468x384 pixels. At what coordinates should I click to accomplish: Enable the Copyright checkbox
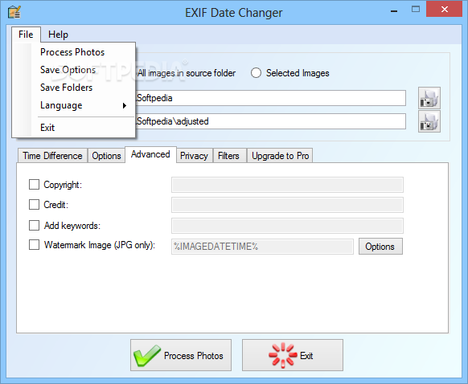point(34,185)
